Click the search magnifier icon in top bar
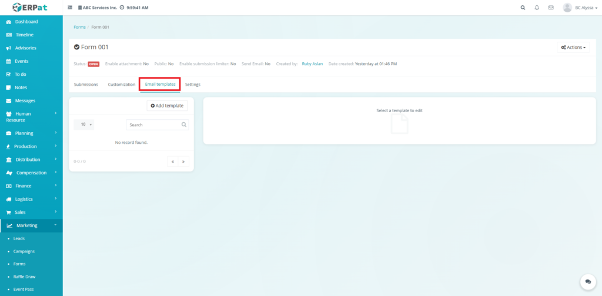The image size is (602, 296). pos(523,8)
